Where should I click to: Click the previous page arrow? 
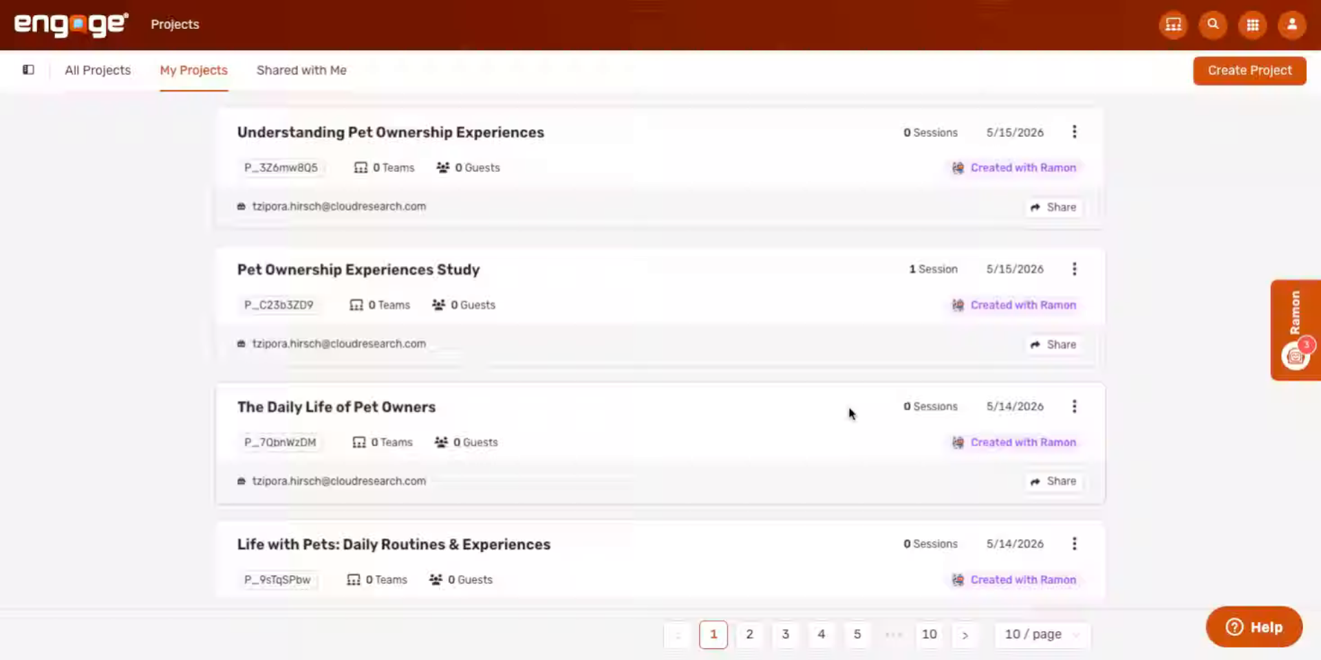[x=678, y=635]
